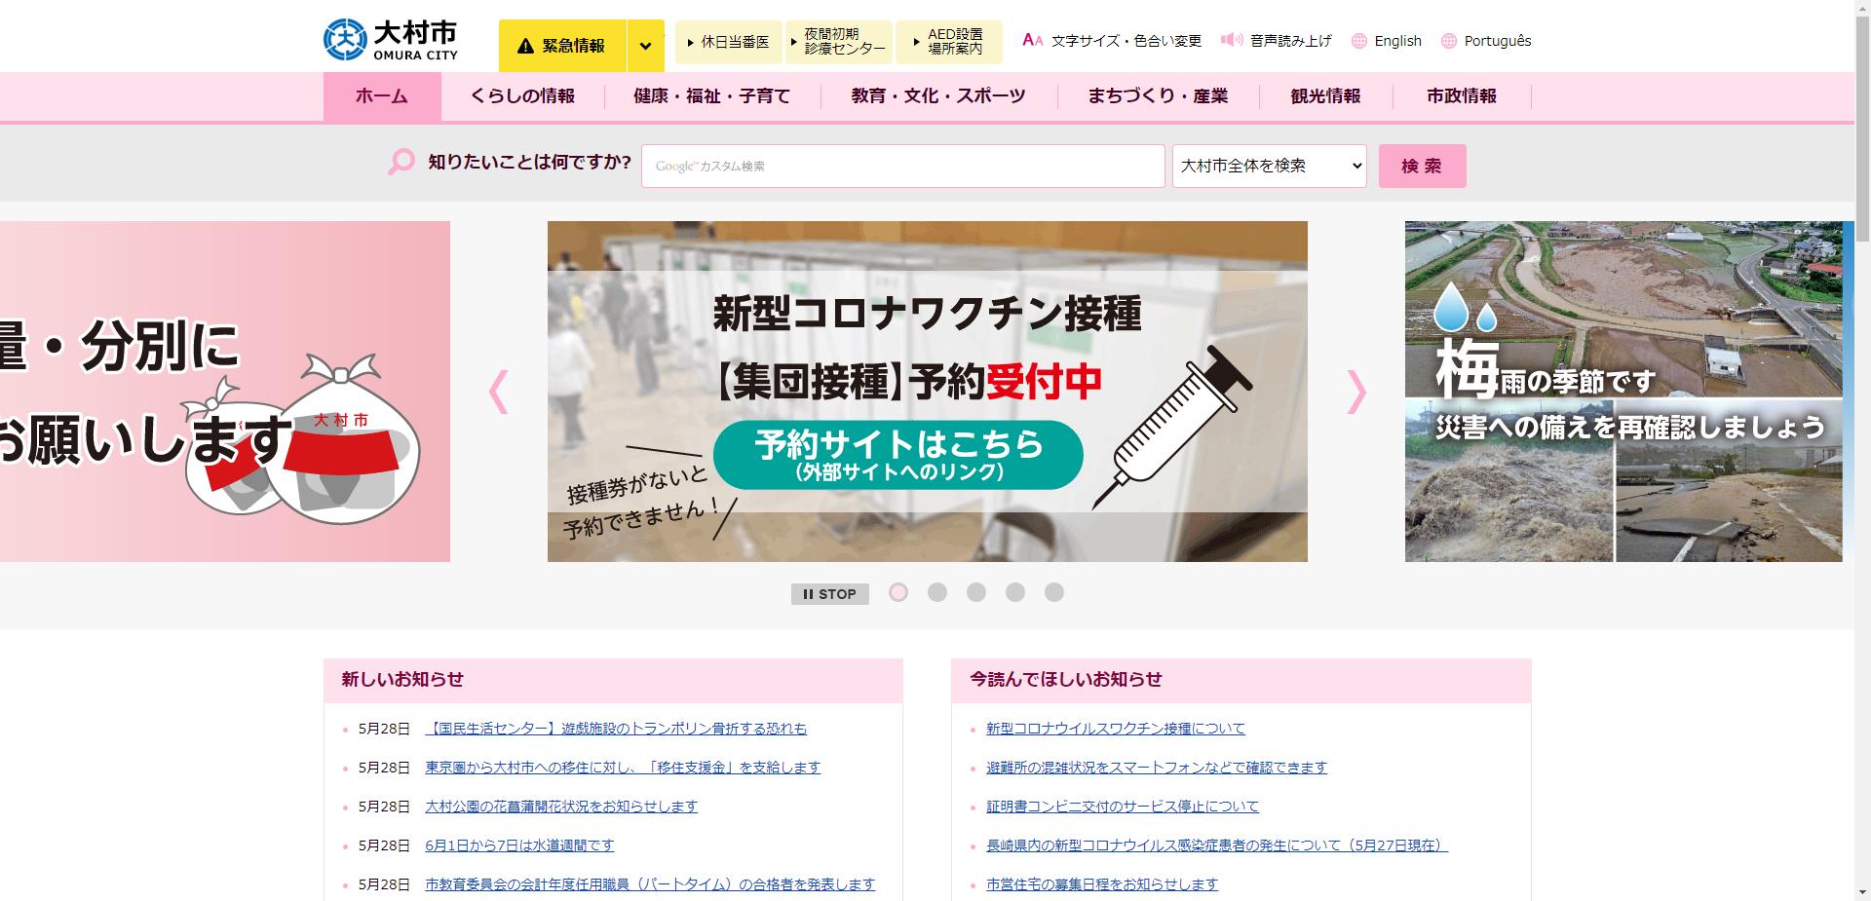Open the search scope dropdown
The image size is (1871, 901).
click(1269, 166)
